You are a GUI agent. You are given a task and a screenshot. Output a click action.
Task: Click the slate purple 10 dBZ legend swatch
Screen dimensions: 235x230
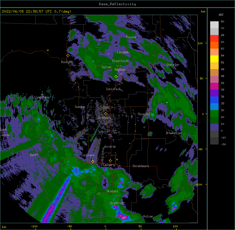214,127
